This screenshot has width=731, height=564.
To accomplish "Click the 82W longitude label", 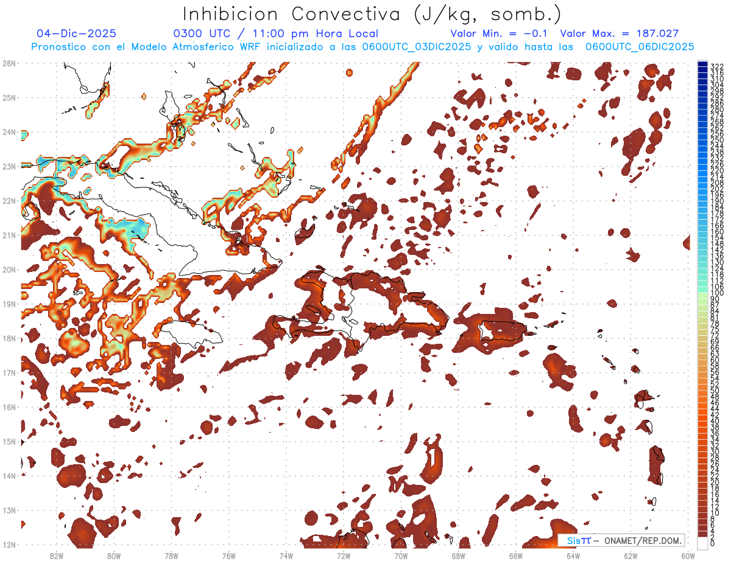I will tap(57, 555).
